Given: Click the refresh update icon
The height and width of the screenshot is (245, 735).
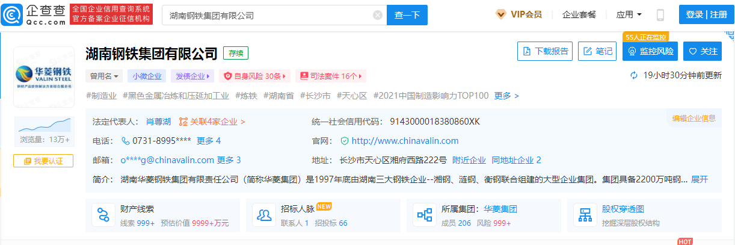Looking at the screenshot, I should 633,76.
